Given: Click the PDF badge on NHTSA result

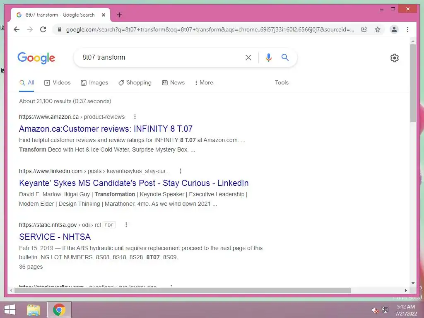Looking at the screenshot, I should coord(109,225).
